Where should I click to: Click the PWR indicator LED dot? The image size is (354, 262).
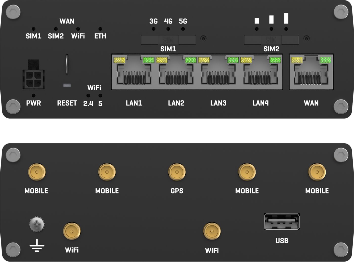33,96
